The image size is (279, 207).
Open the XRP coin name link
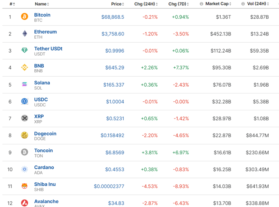39,116
